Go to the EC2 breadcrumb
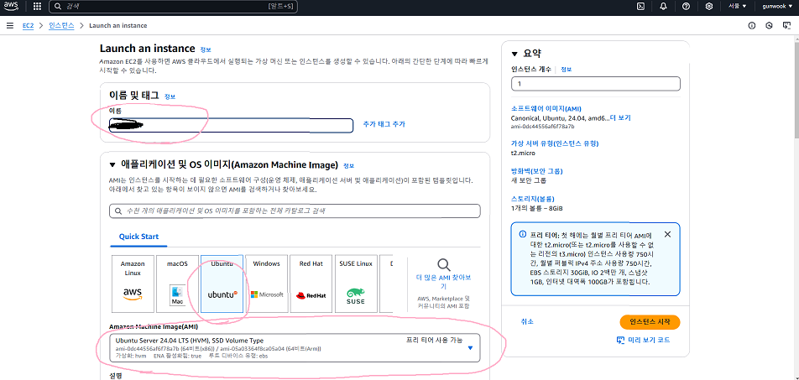The width and height of the screenshot is (799, 380). (x=28, y=25)
